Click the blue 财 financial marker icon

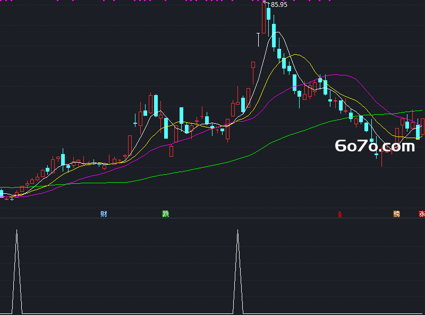tap(104, 214)
